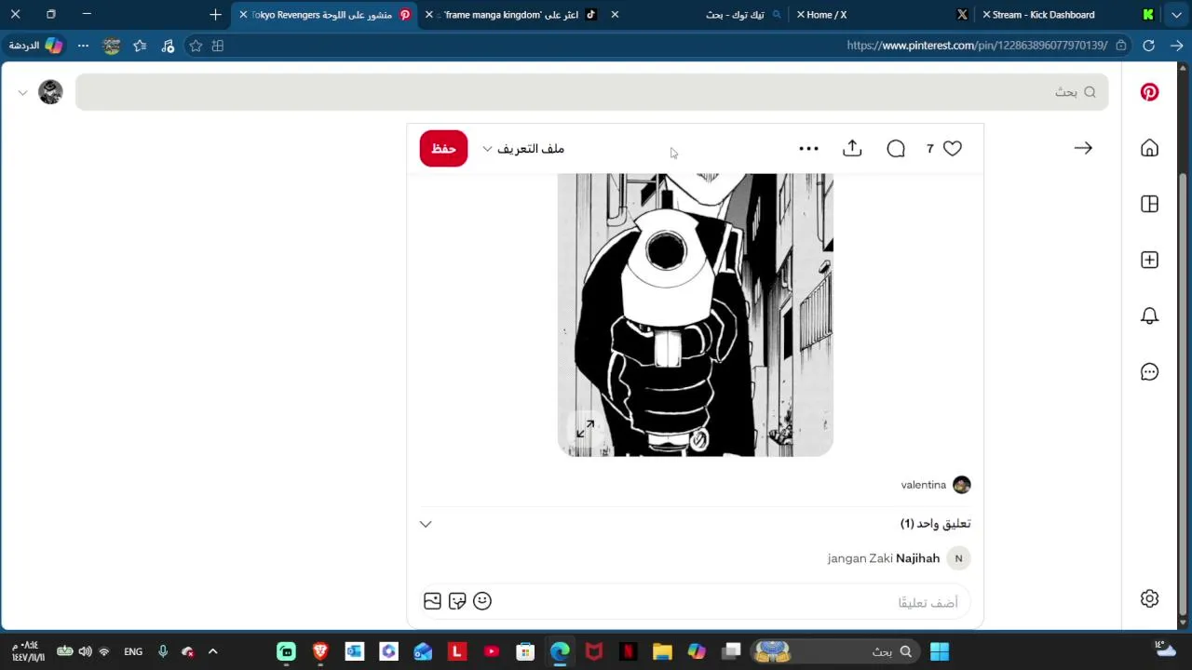Open Microsoft Store from the taskbar

[525, 651]
